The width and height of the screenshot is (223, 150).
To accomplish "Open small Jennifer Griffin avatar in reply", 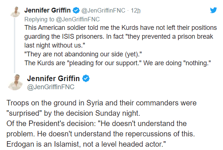I will point(15,12).
